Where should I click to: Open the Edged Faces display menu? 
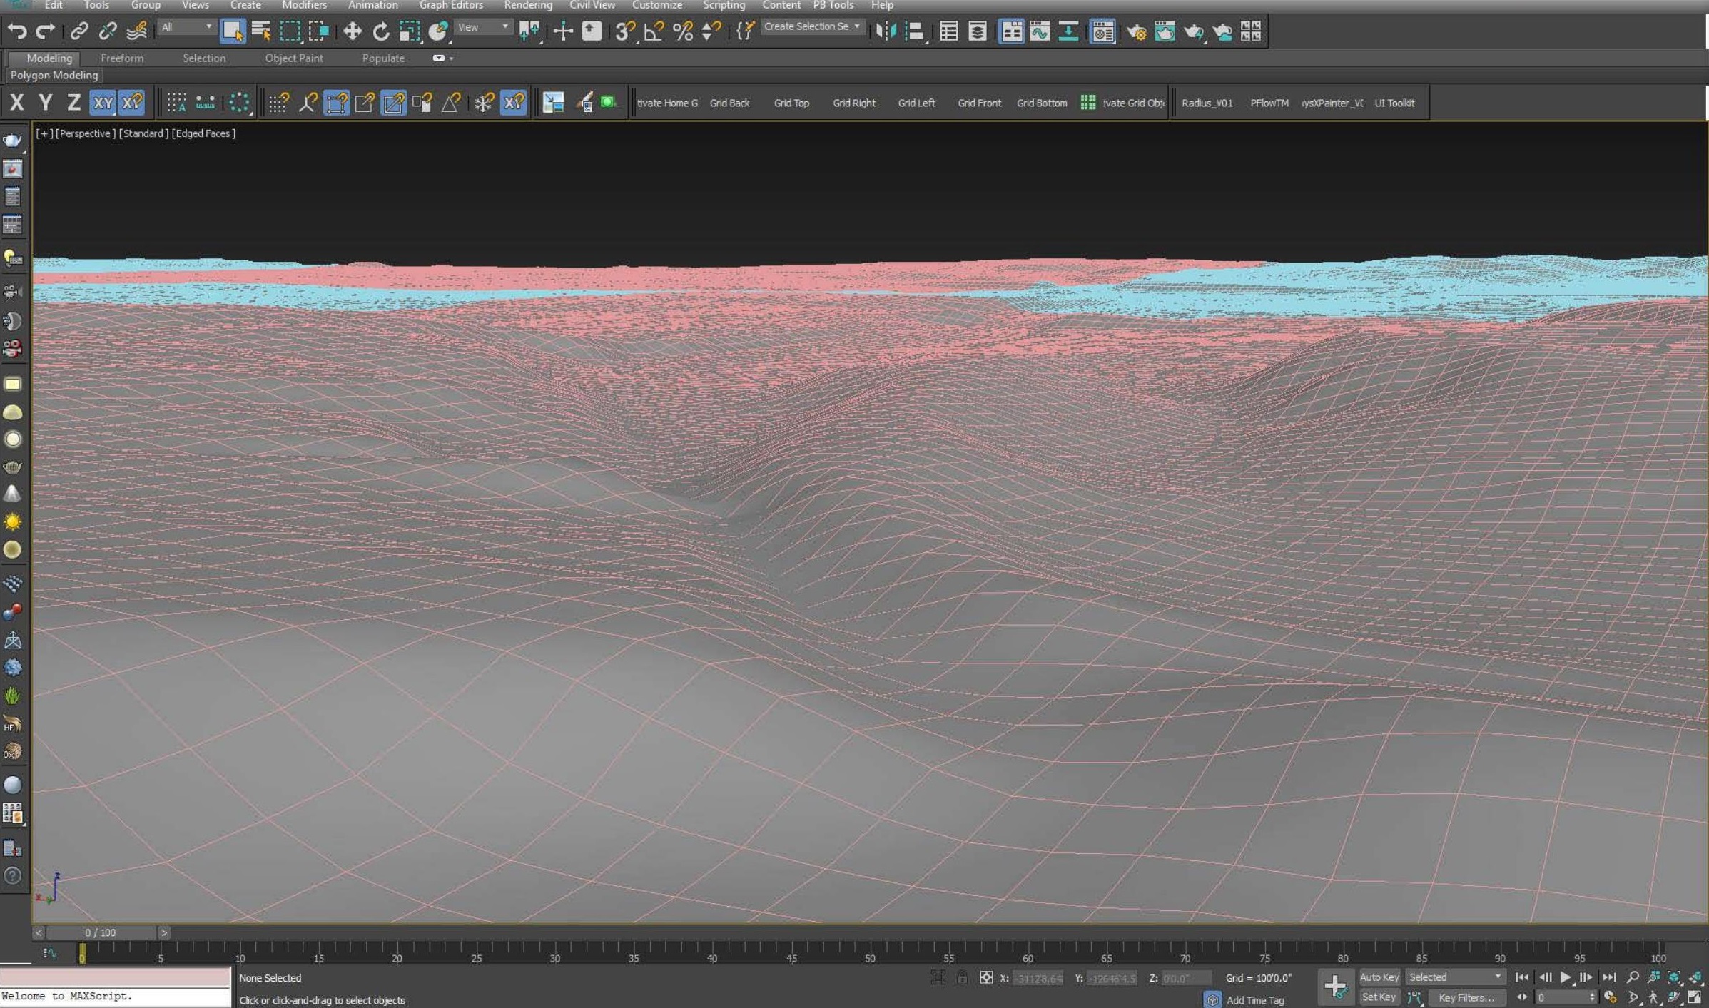click(203, 133)
